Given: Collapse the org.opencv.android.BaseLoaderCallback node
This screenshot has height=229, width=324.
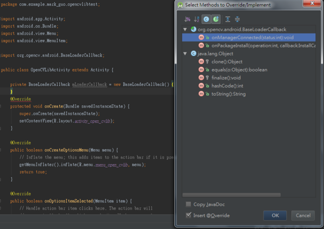Looking at the screenshot, I should point(186,29).
